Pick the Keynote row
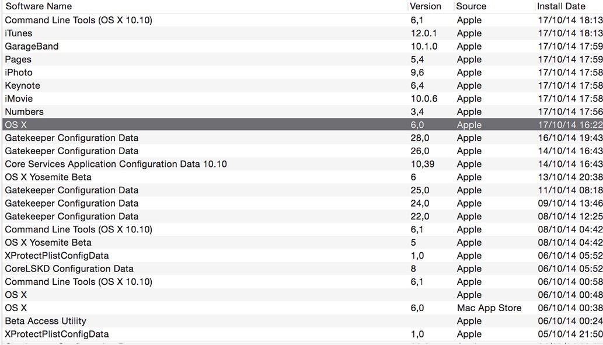 (302, 85)
